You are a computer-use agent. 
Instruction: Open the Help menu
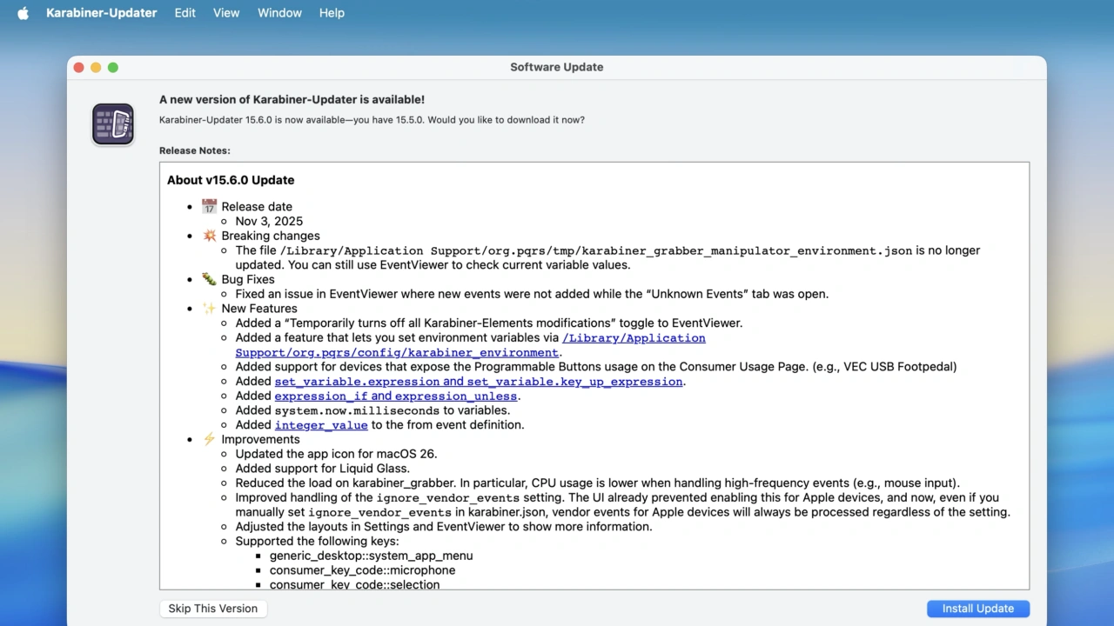[x=332, y=13]
